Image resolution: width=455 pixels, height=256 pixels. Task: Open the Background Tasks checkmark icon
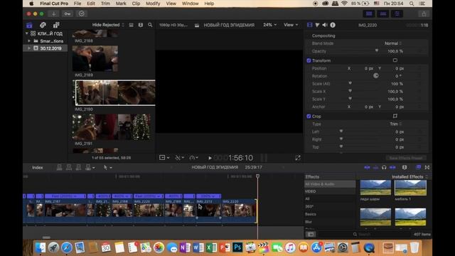click(82, 14)
